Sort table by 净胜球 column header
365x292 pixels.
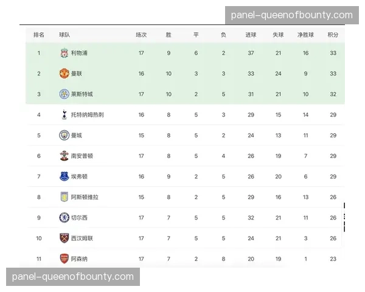tap(305, 35)
